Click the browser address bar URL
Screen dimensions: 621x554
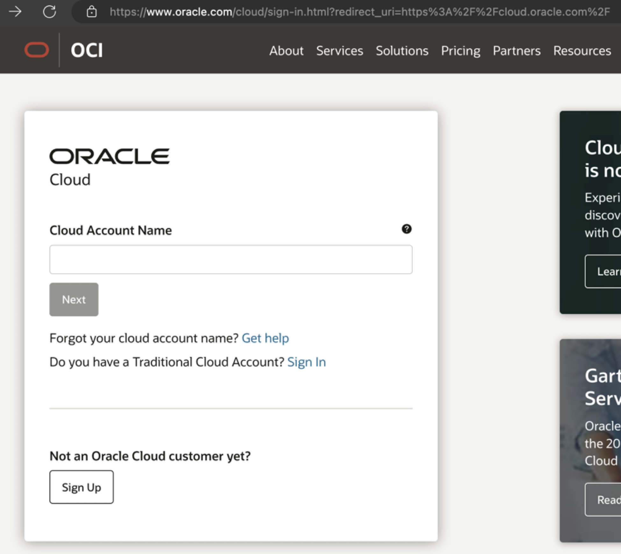pyautogui.click(x=360, y=12)
